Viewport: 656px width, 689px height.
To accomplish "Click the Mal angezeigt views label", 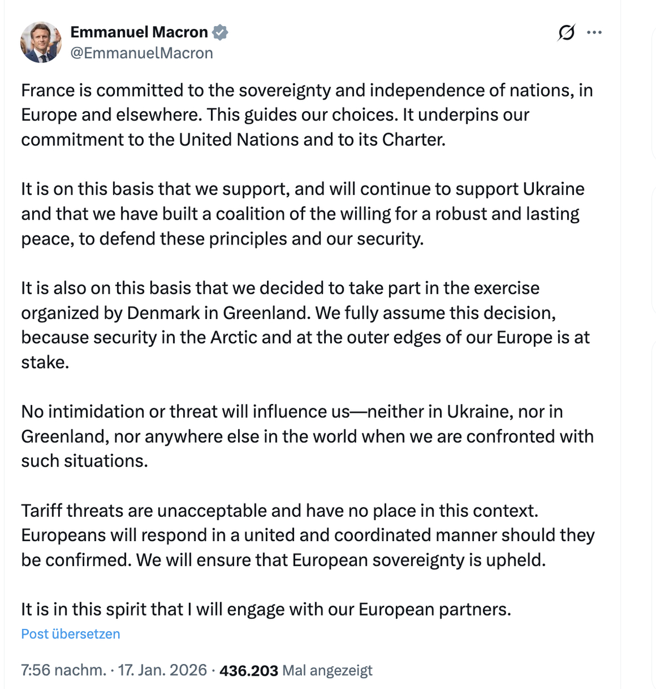I will [x=327, y=671].
